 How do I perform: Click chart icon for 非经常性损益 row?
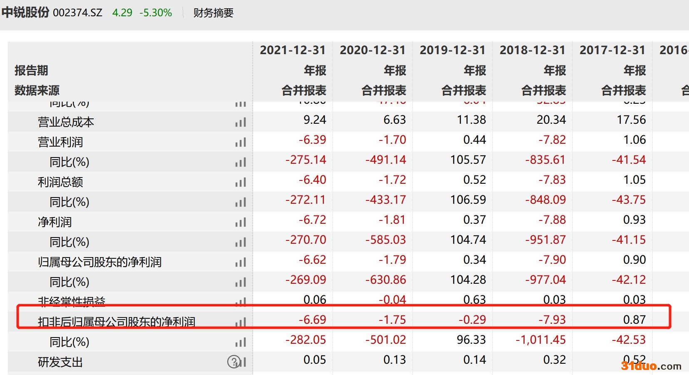(x=240, y=302)
